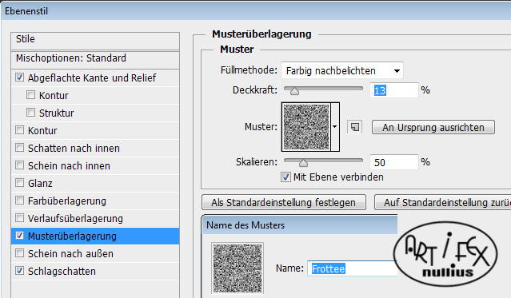
Task: Enable the Verlaufsüberlagerung checkbox
Action: click(x=19, y=218)
